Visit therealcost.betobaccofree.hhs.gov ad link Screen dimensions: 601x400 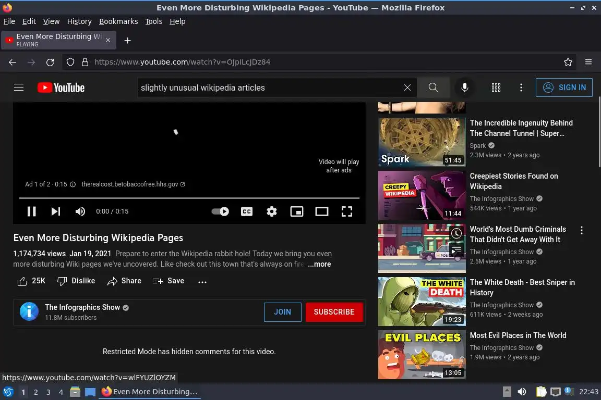pyautogui.click(x=133, y=184)
